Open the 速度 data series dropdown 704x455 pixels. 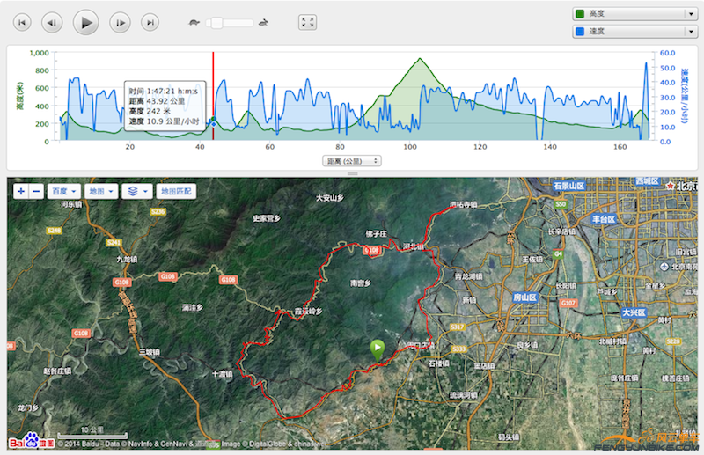[634, 32]
